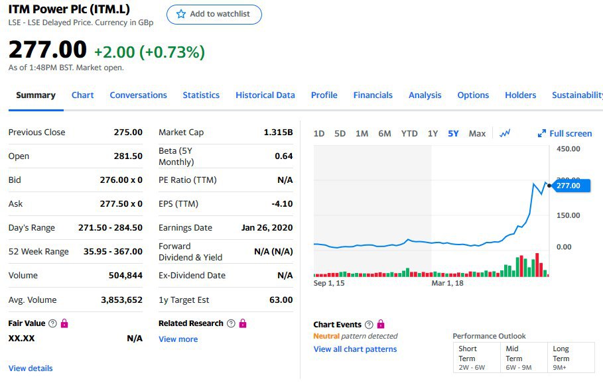This screenshot has width=603, height=383.
Task: Click the Market Cap value 1.315B
Action: tap(278, 132)
